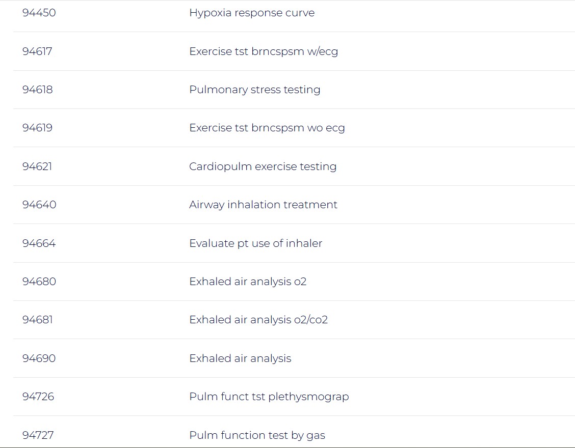
Task: Select code 94664 in the table
Action: (x=39, y=243)
